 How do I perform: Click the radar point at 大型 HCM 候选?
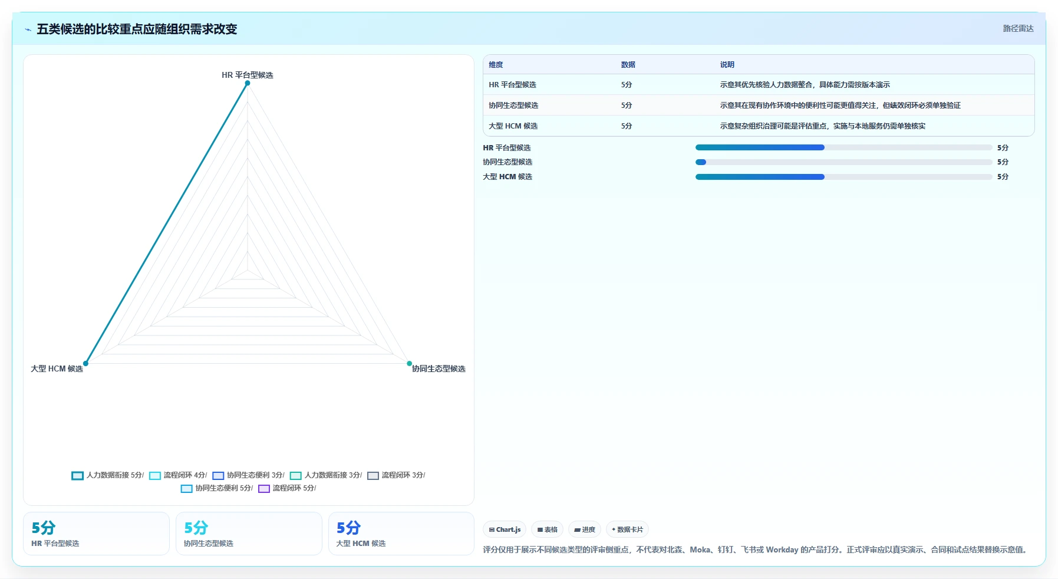click(85, 363)
